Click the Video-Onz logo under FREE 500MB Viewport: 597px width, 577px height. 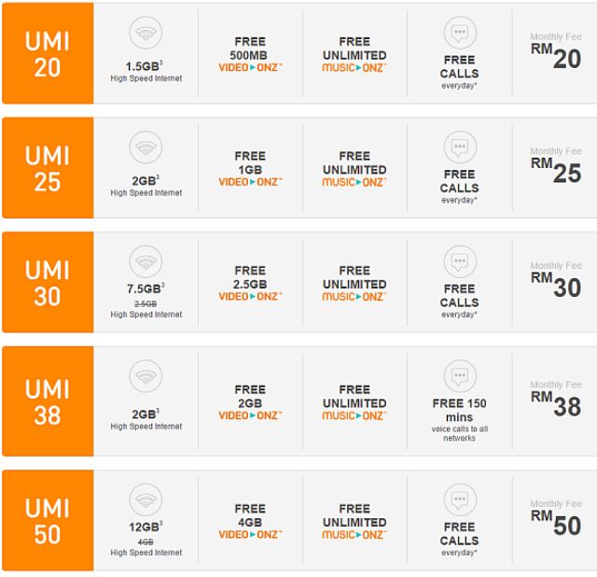250,68
